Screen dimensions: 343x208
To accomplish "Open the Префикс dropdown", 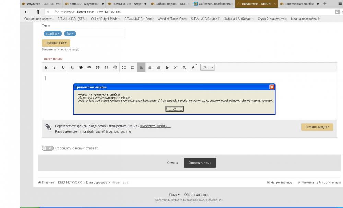I will (56, 43).
